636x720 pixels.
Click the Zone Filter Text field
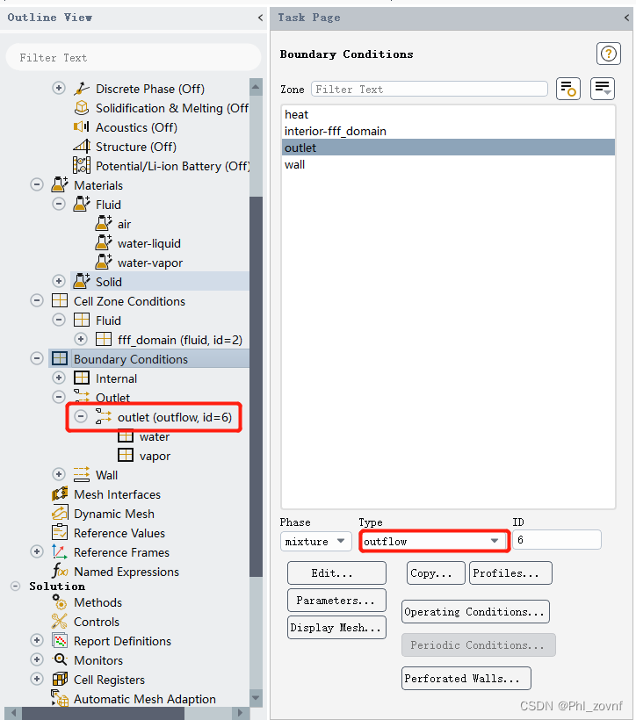(x=429, y=89)
